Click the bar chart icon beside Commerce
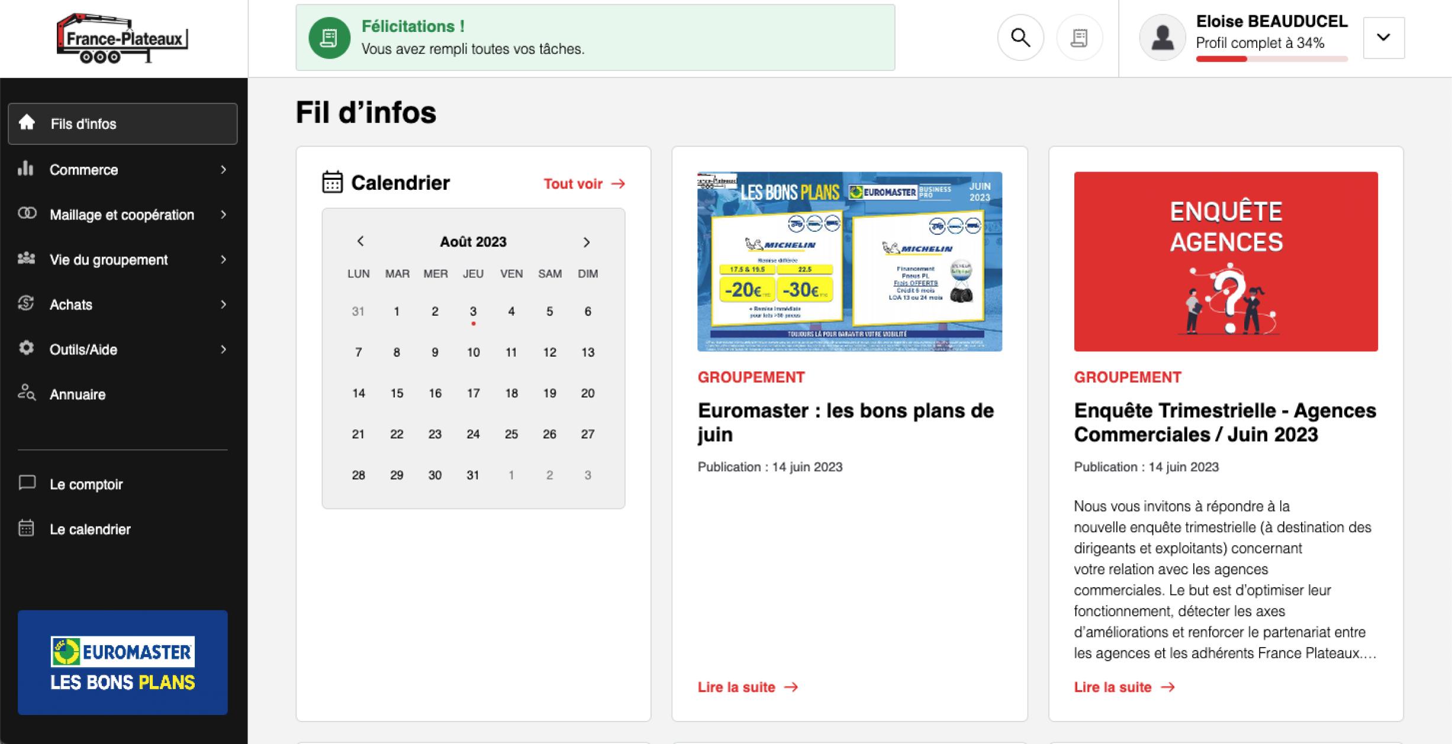Viewport: 1452px width, 744px height. [25, 169]
